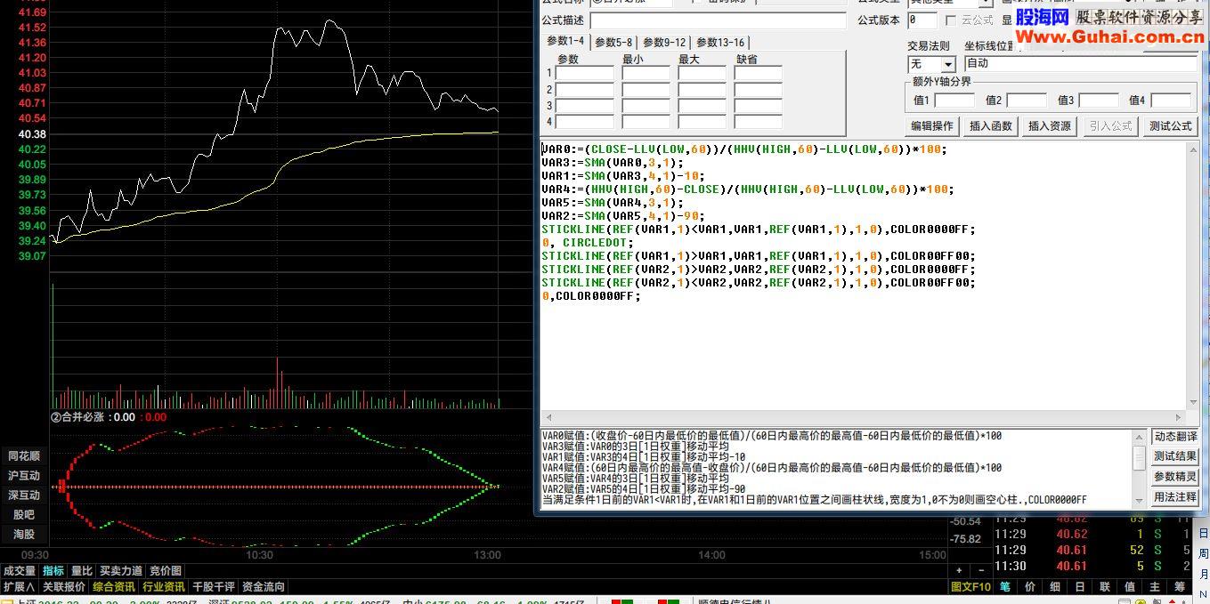
Task: Click the 公式版本 input field
Action: pyautogui.click(x=922, y=20)
